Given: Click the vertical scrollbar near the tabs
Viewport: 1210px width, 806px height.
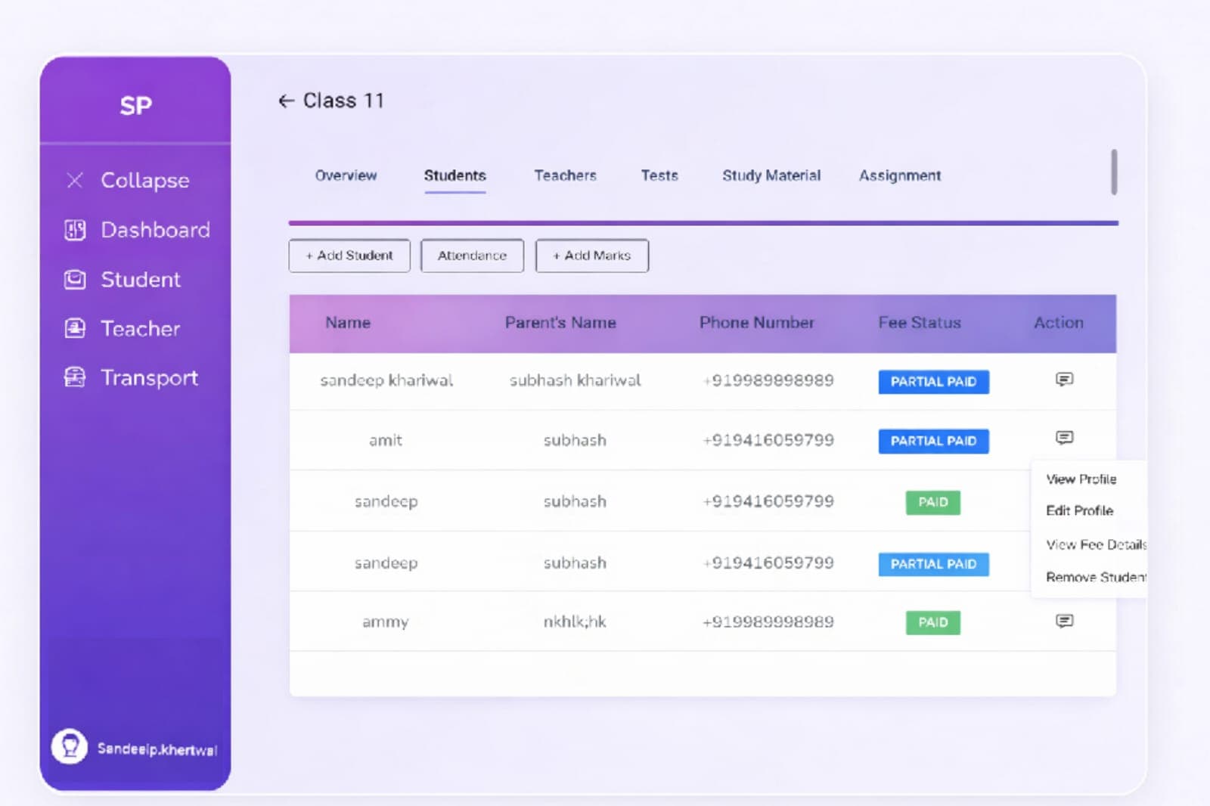Looking at the screenshot, I should click(1113, 172).
